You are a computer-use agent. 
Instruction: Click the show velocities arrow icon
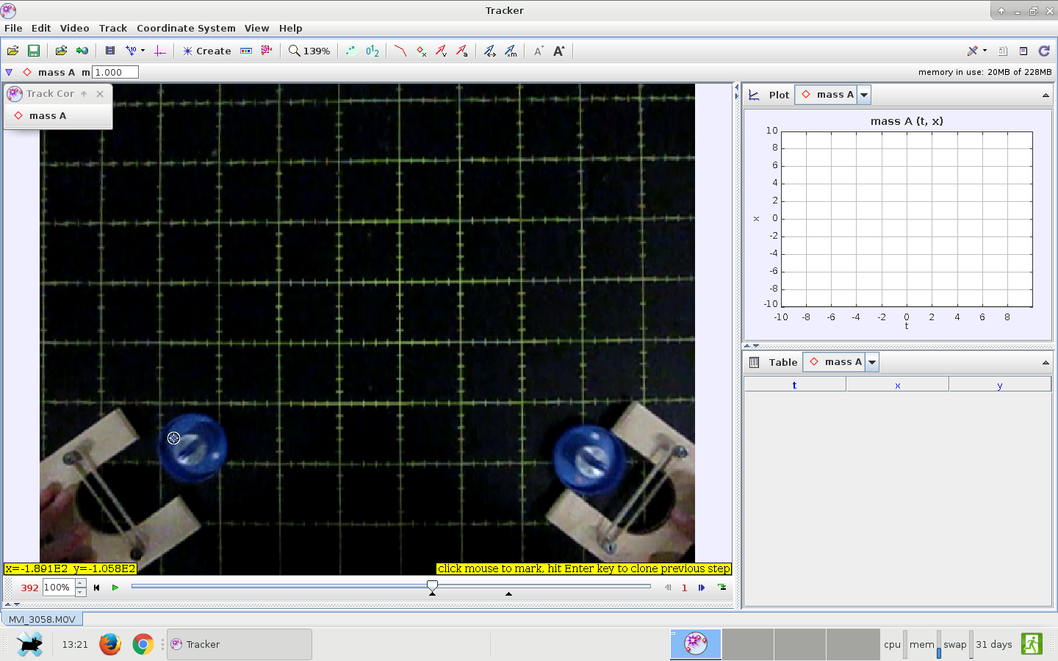point(441,51)
